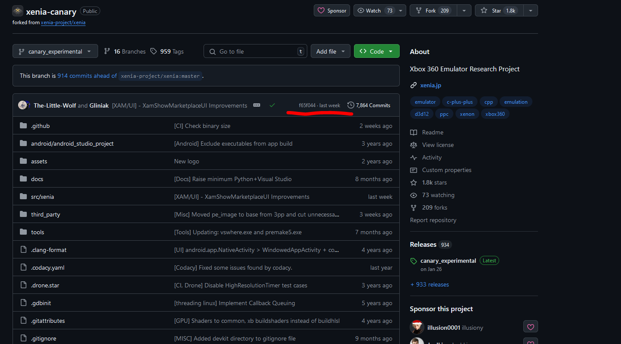Open the tools folder

[x=38, y=232]
